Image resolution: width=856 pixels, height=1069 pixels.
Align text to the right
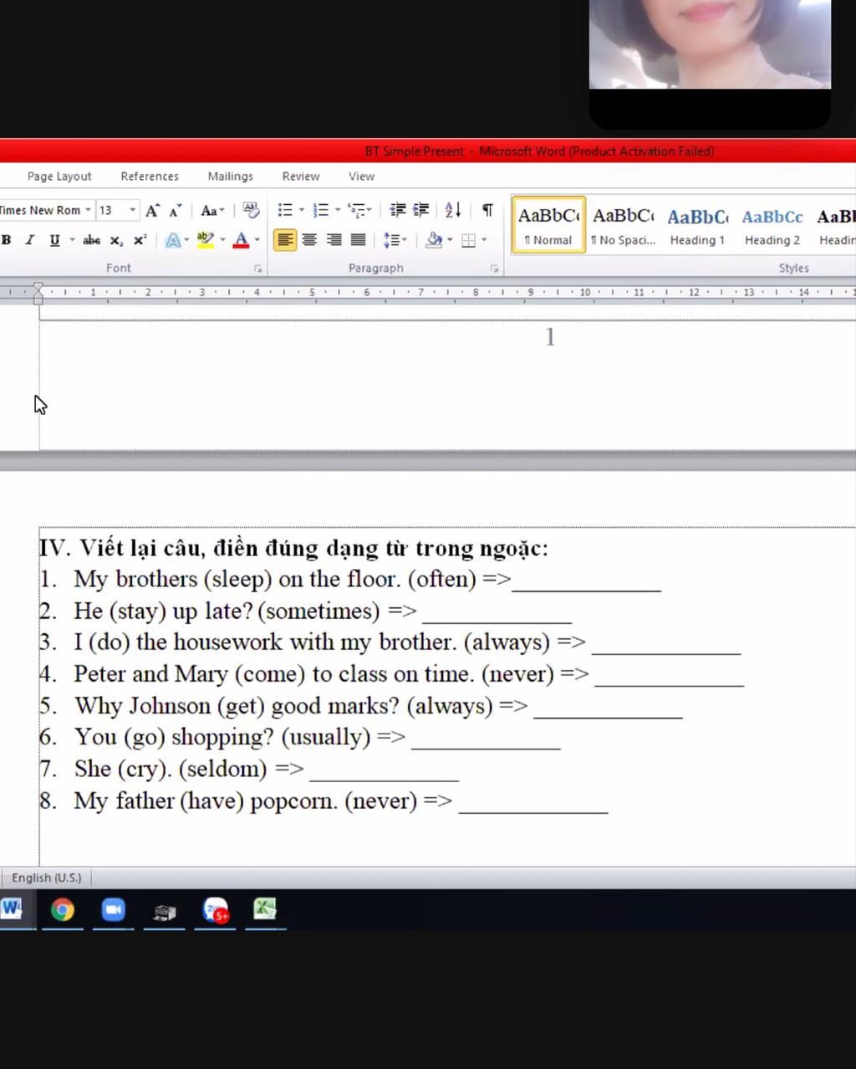pyautogui.click(x=334, y=240)
